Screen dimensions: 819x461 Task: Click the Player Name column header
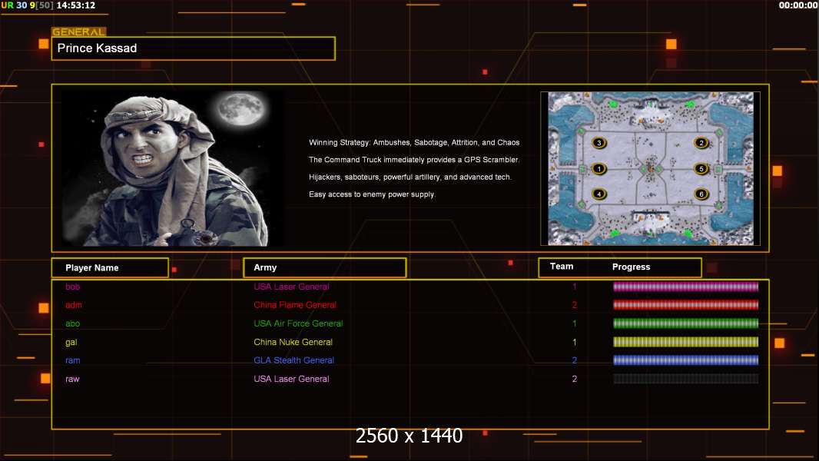[110, 268]
